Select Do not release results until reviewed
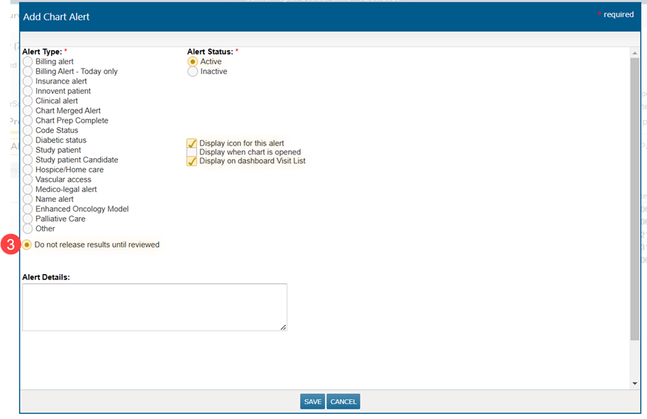The width and height of the screenshot is (647, 419). pyautogui.click(x=27, y=245)
